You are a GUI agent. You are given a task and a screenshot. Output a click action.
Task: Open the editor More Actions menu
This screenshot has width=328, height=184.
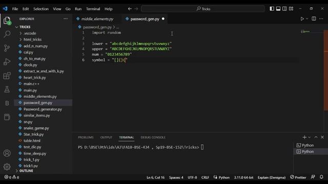click(321, 19)
